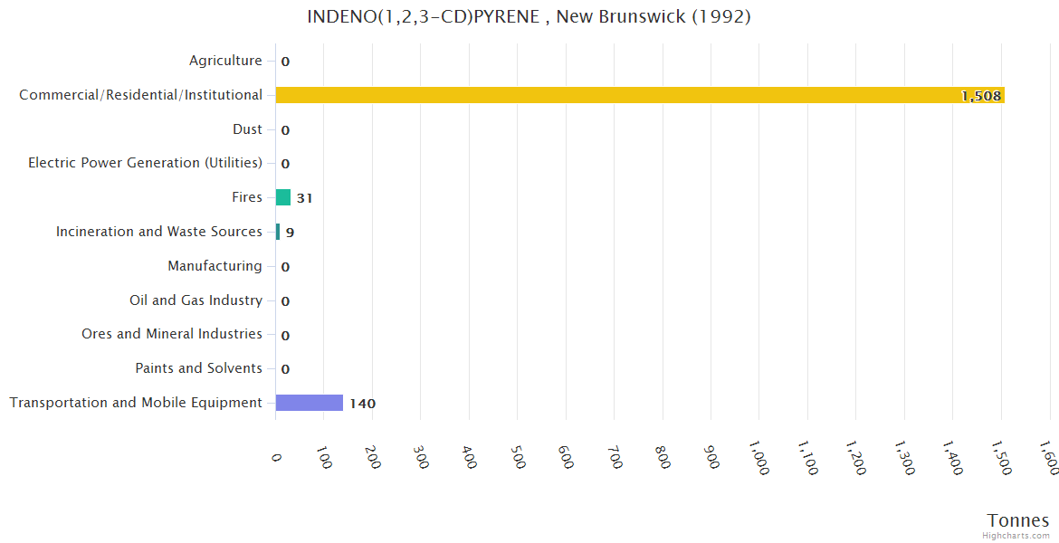The image size is (1059, 543).
Task: Click the Manufacturing category label
Action: click(215, 266)
